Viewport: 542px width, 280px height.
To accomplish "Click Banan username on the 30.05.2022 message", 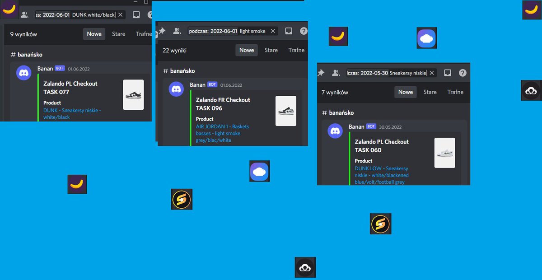I will (x=356, y=126).
